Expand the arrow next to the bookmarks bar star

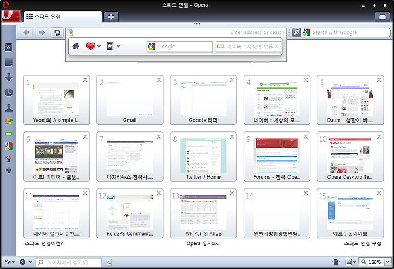click(x=118, y=47)
